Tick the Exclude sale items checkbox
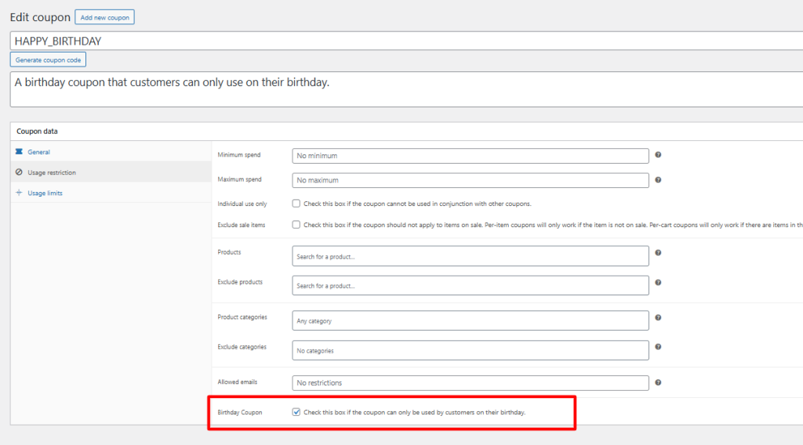803x445 pixels. pos(296,225)
